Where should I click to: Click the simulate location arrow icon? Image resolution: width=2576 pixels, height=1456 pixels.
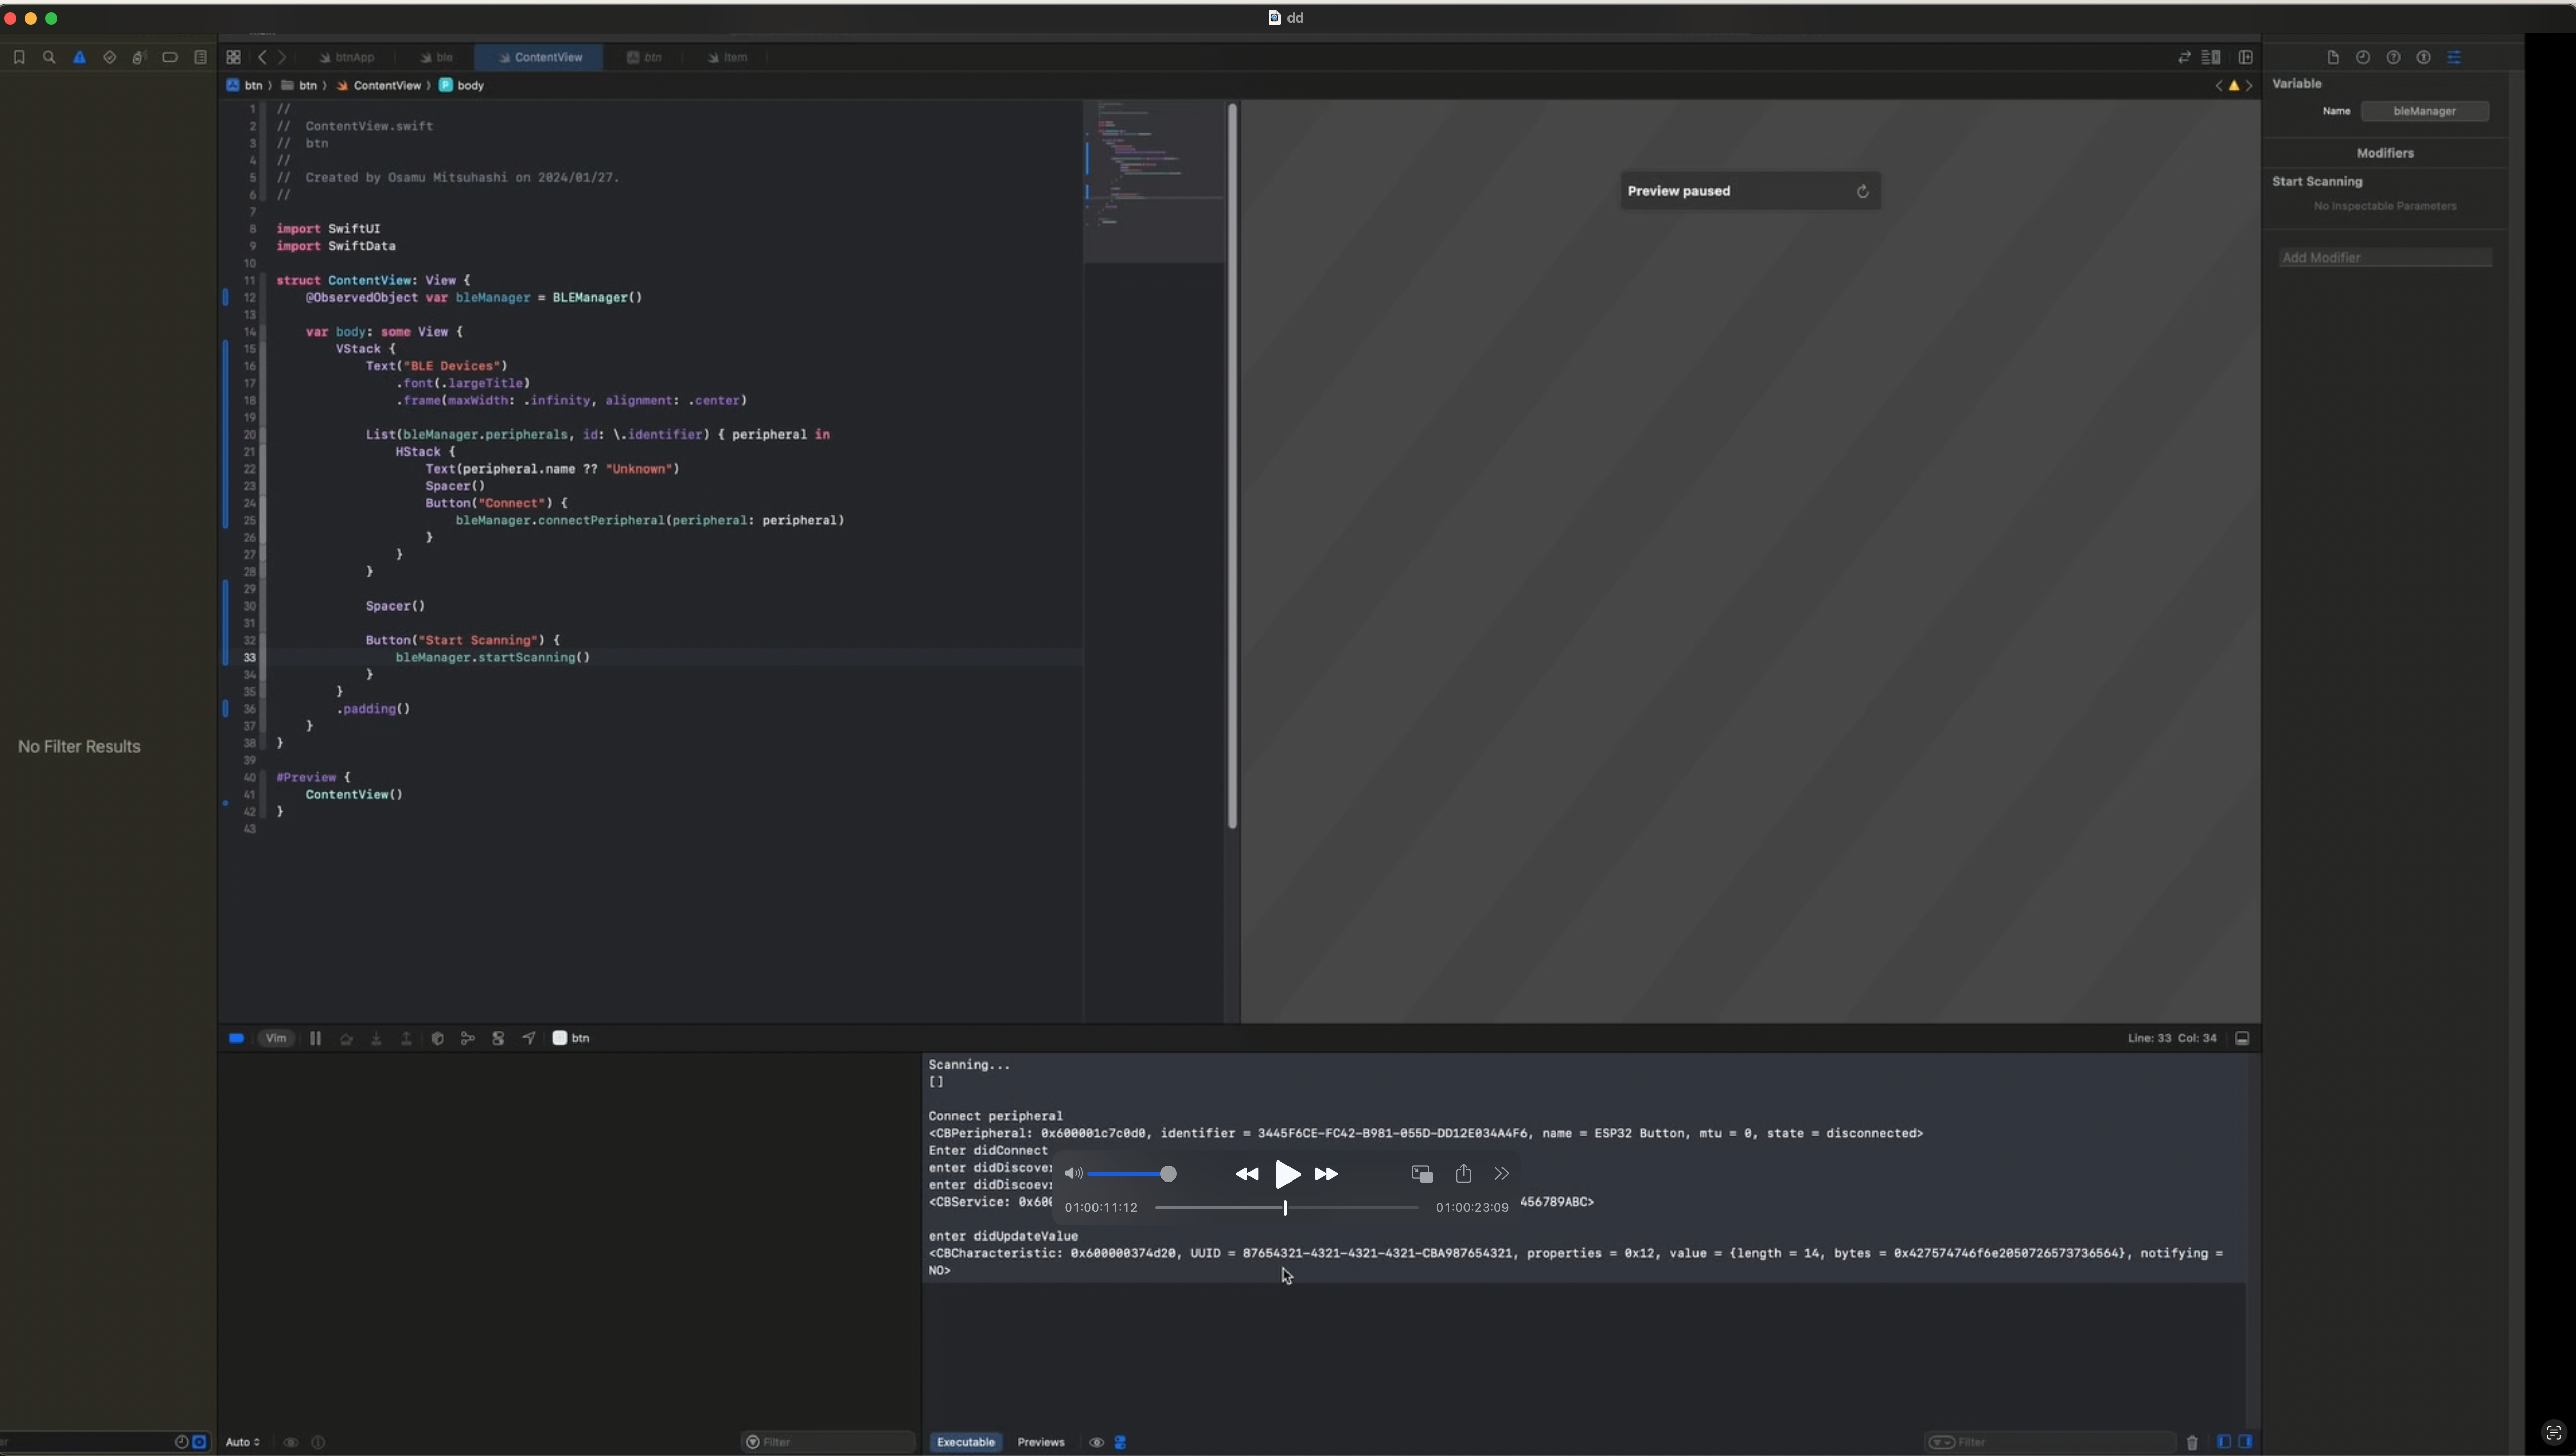[x=528, y=1038]
